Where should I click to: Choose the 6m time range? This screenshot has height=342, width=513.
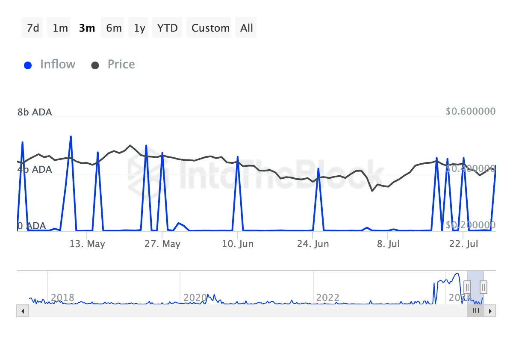114,28
